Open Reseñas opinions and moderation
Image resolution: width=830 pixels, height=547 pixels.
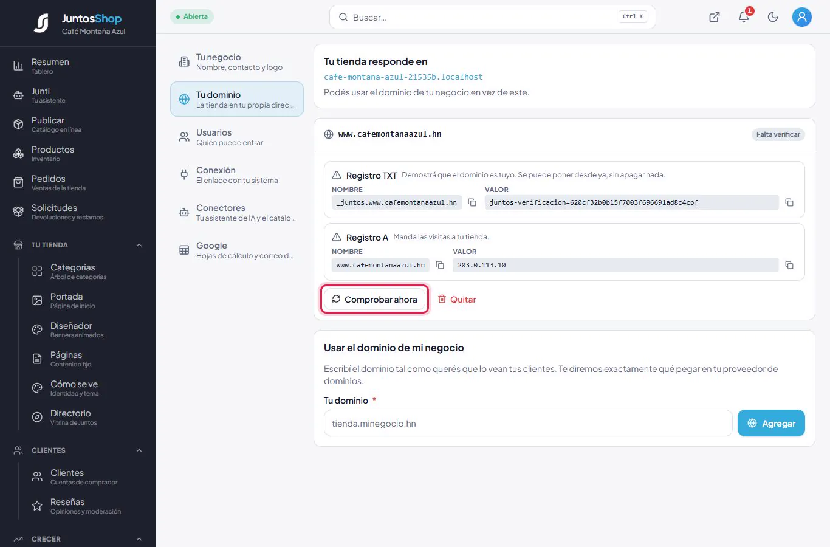point(87,506)
